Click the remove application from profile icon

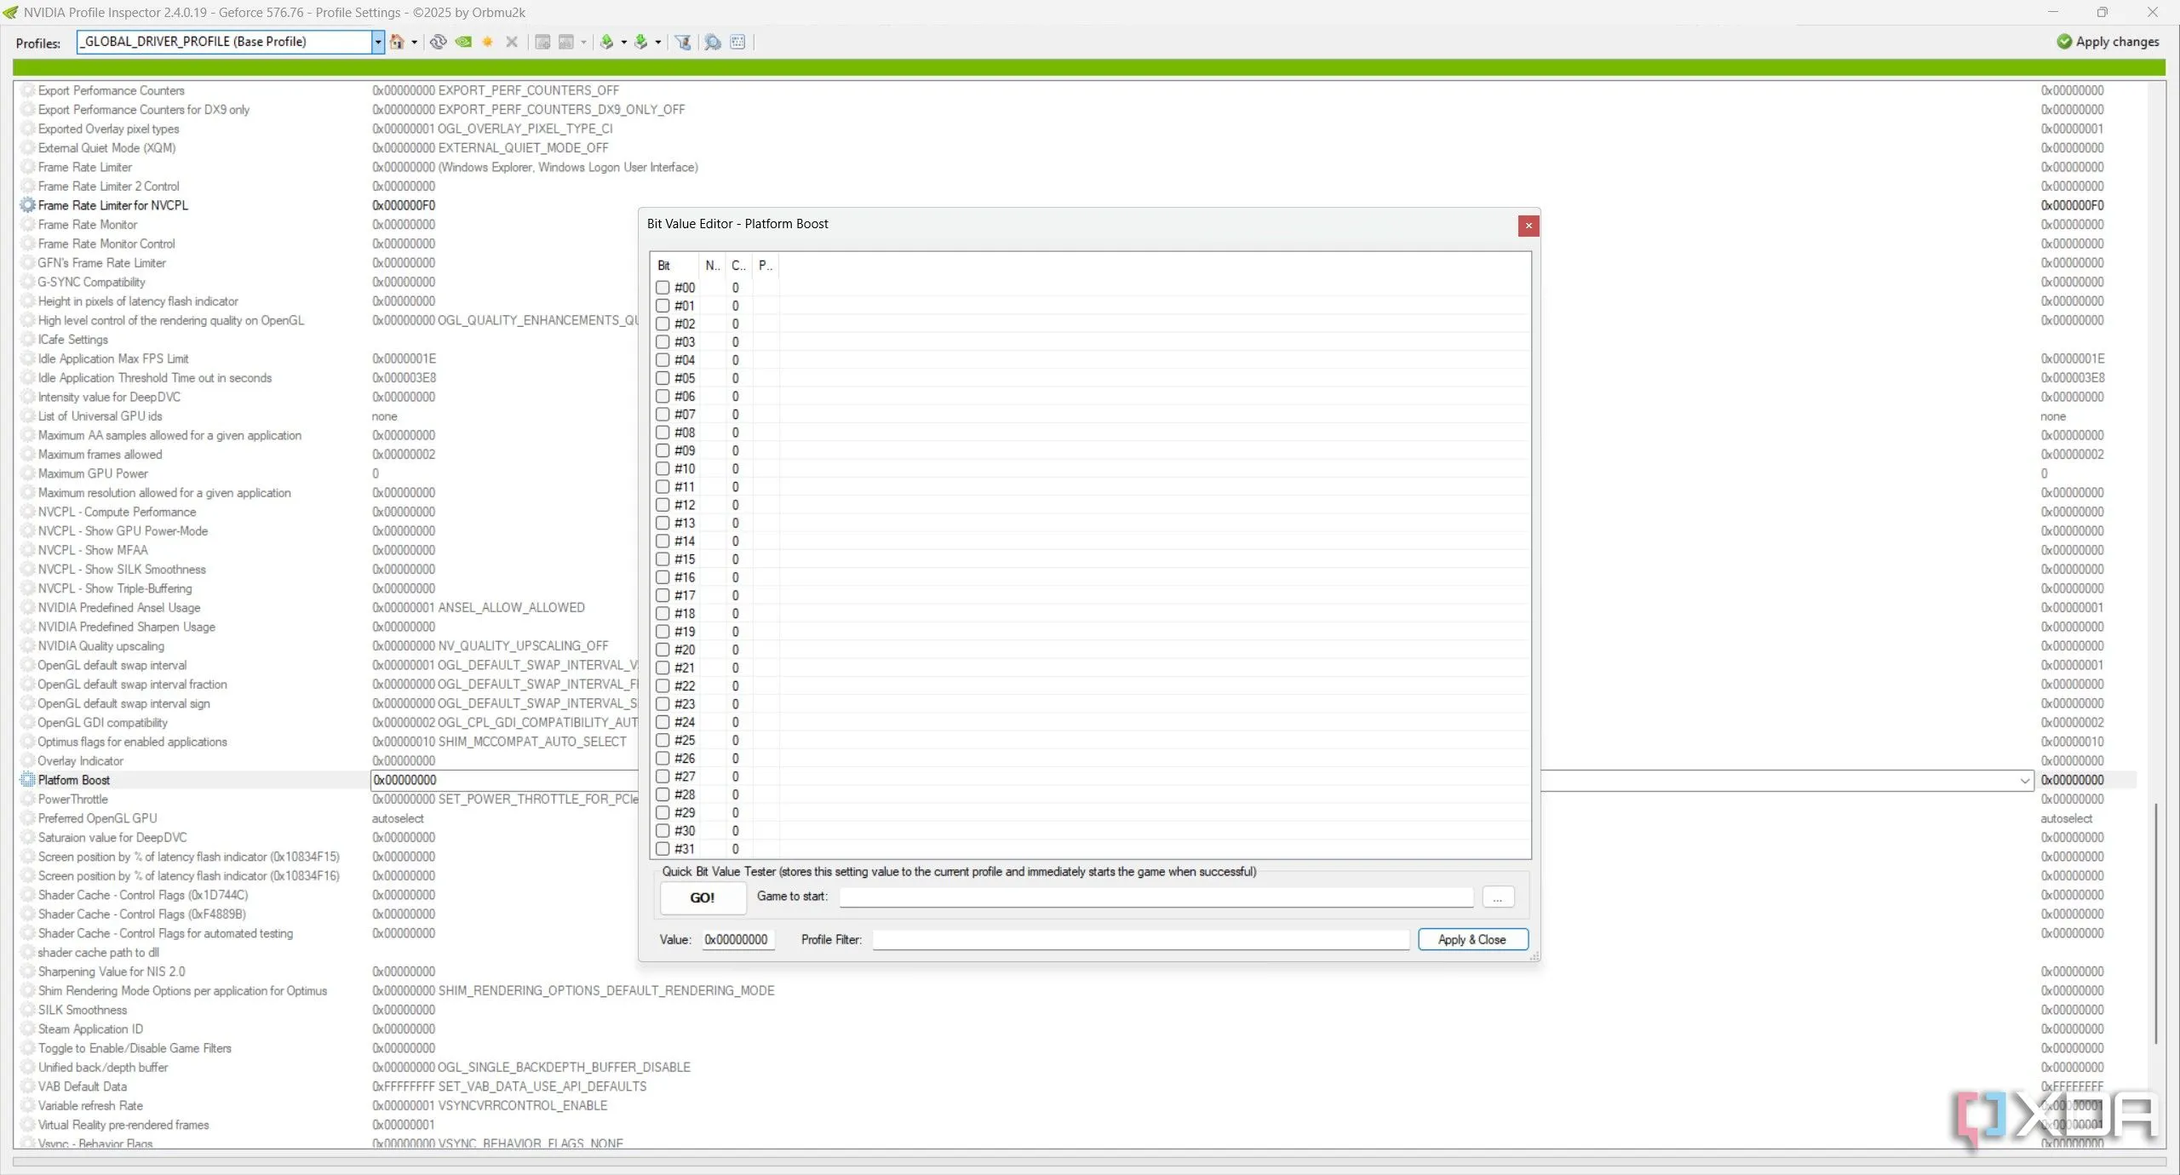566,42
